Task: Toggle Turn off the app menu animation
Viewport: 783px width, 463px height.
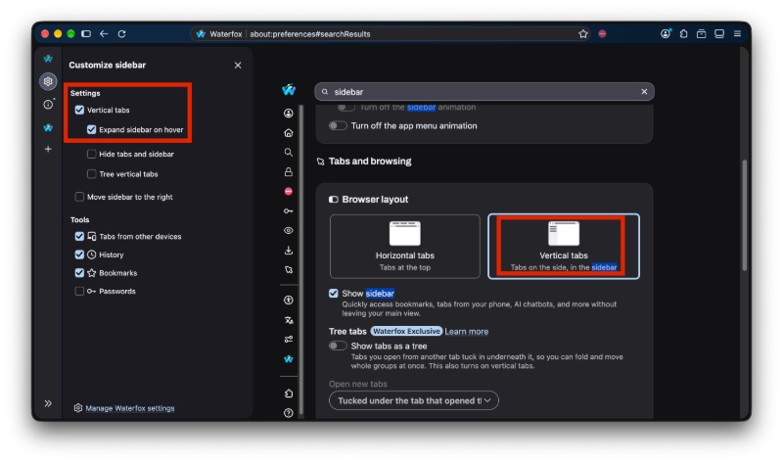Action: [x=338, y=126]
